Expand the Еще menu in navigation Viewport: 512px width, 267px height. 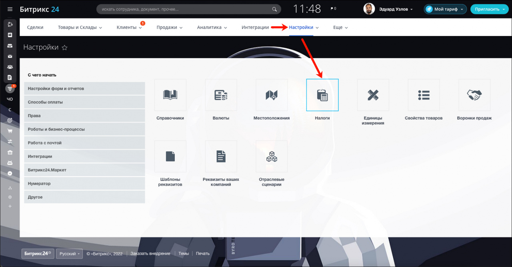click(x=340, y=28)
